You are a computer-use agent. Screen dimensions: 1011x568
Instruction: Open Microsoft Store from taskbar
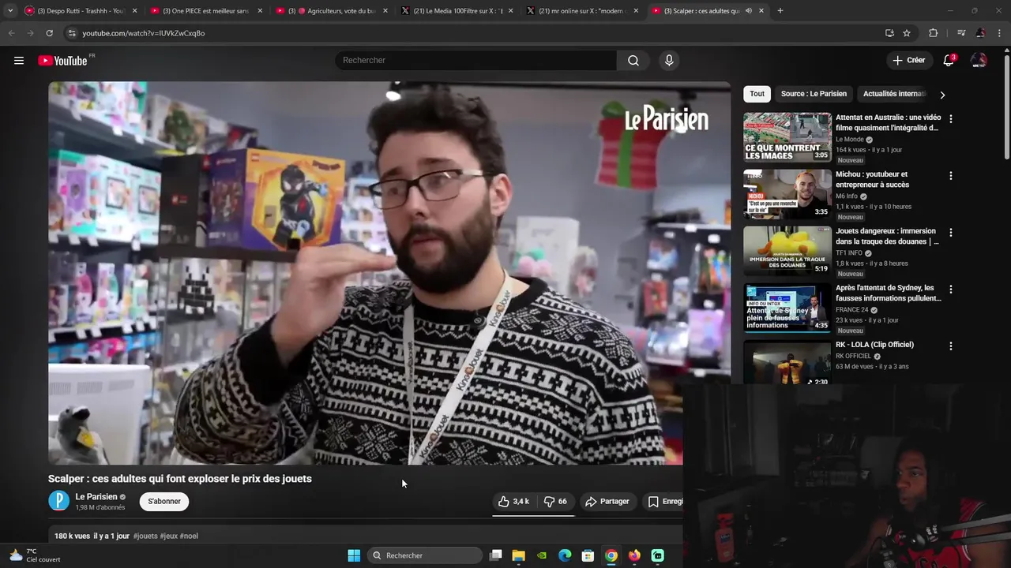tap(588, 555)
